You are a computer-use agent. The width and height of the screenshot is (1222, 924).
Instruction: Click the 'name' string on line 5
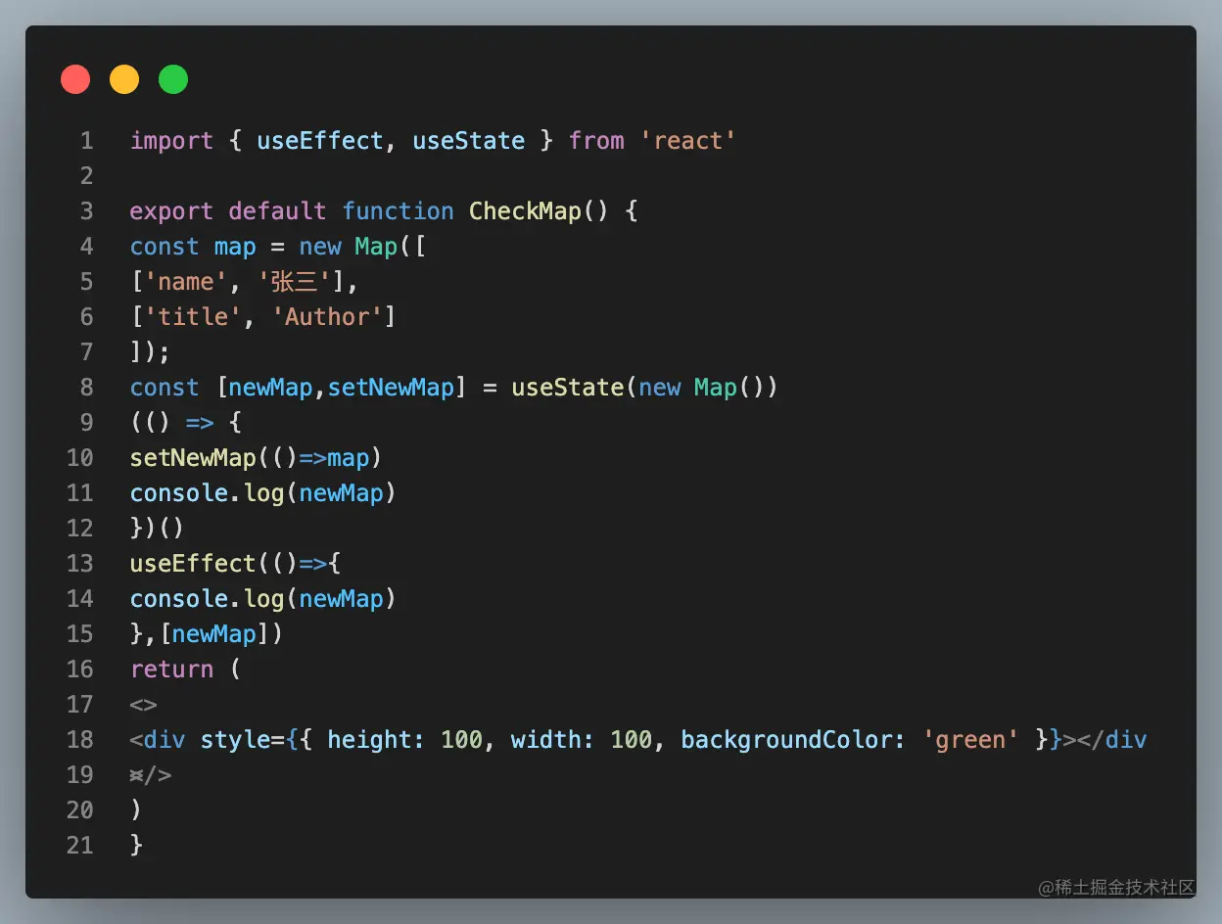click(185, 282)
